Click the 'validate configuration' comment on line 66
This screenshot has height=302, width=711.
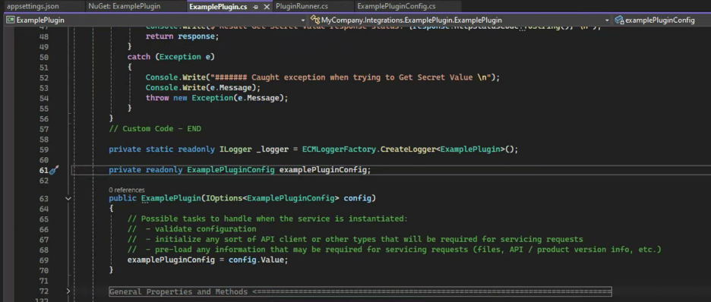point(206,229)
